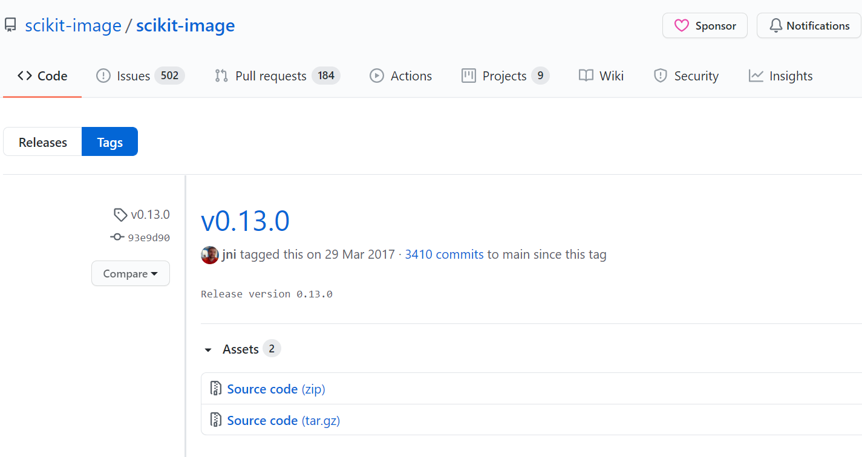
Task: Click the commit icon beside 93e9d90
Action: 116,237
